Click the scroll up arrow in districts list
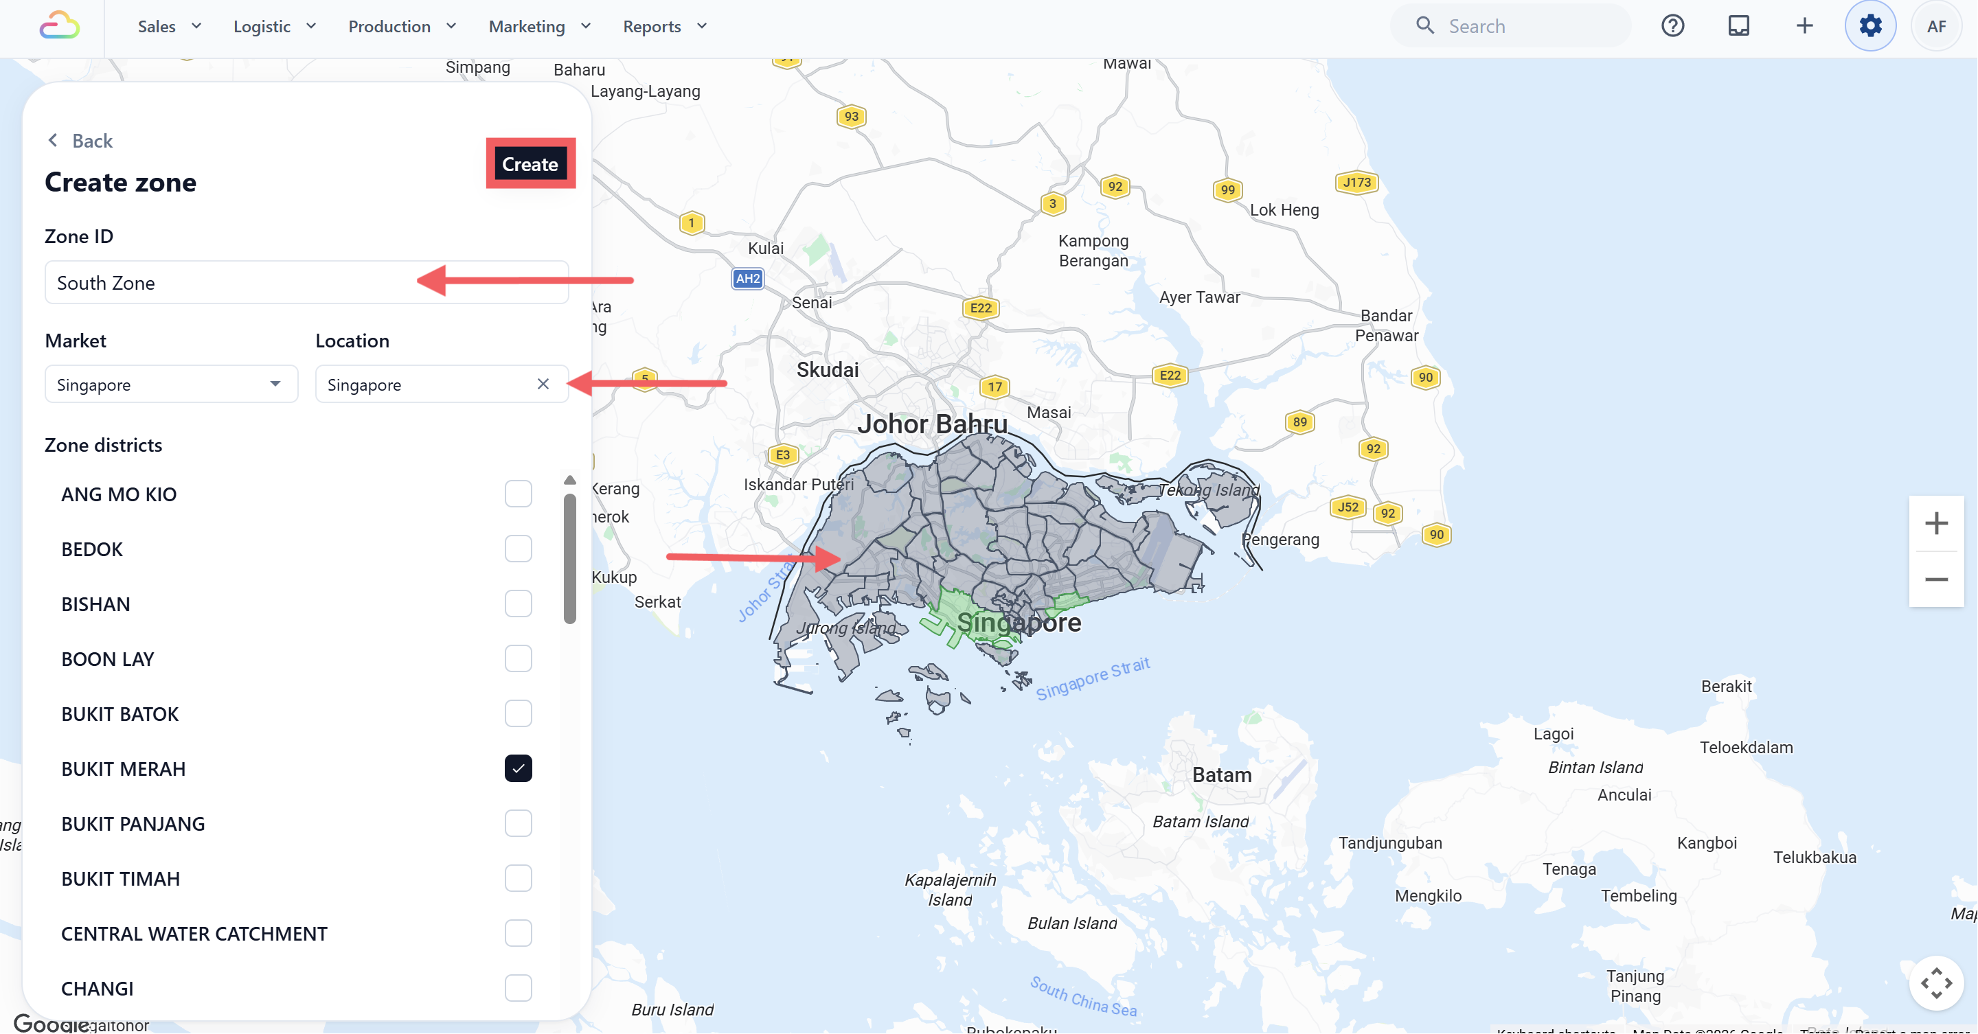This screenshot has width=1978, height=1034. [x=570, y=480]
